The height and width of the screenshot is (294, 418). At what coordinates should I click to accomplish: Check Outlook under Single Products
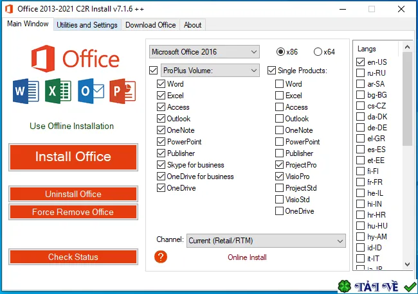click(279, 118)
